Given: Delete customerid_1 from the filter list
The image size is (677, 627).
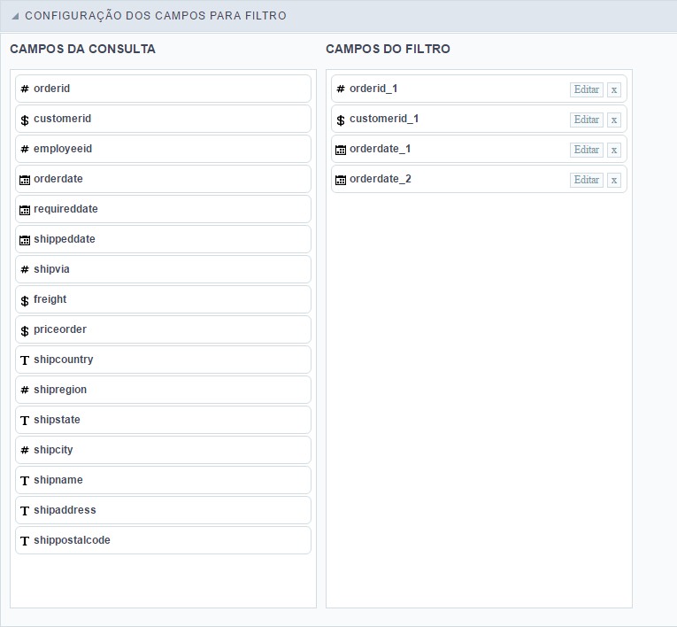Looking at the screenshot, I should click(614, 120).
